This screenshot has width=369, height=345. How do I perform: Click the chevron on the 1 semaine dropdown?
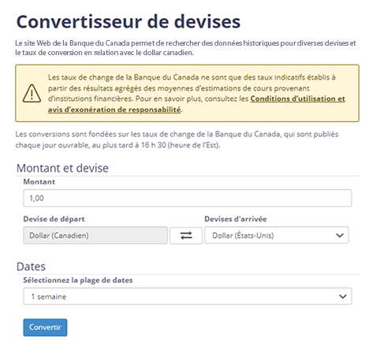(x=342, y=296)
